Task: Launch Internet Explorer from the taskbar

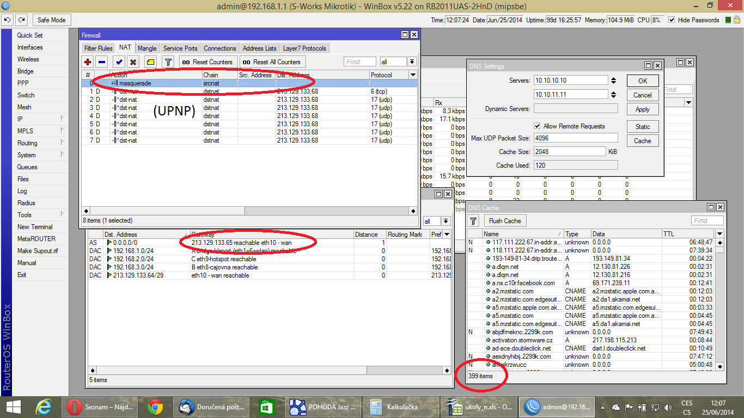Action: pos(44,407)
